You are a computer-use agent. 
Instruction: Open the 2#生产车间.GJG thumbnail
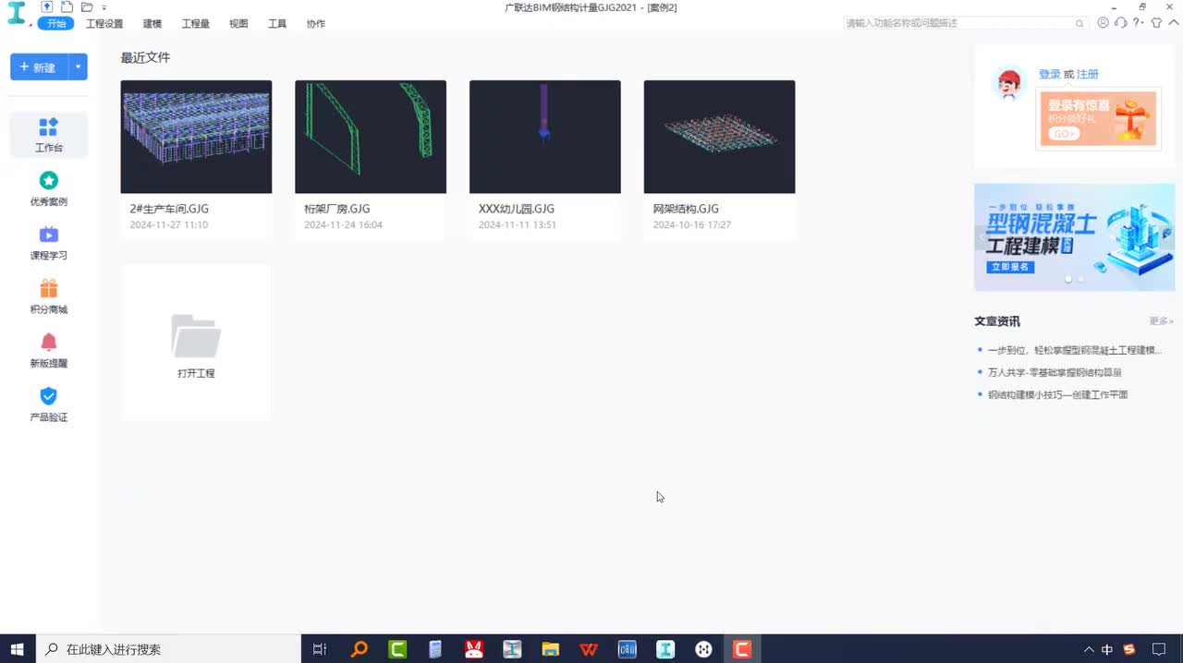(x=196, y=137)
